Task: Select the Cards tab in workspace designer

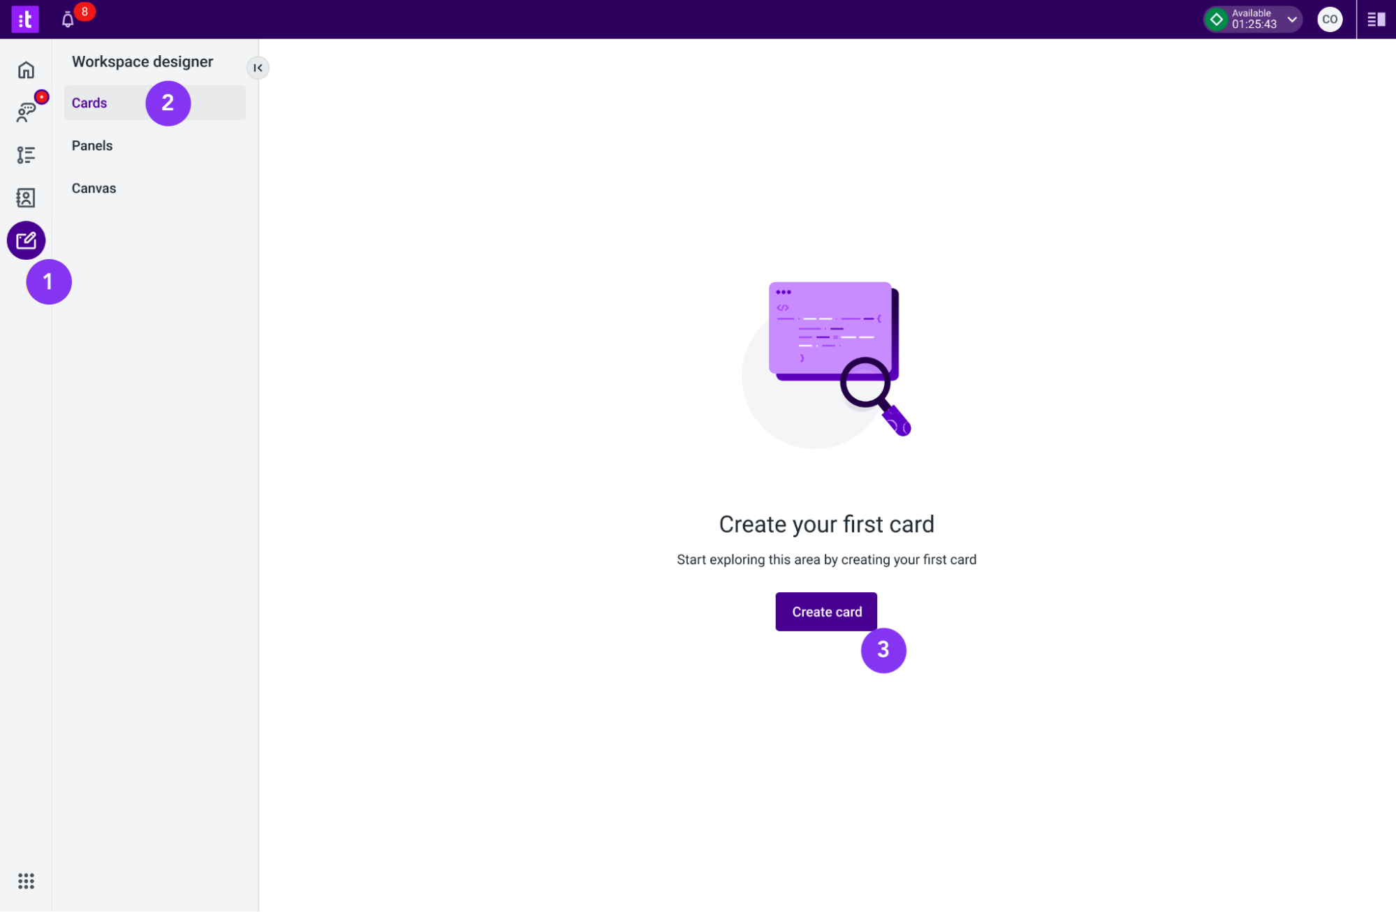Action: tap(89, 102)
